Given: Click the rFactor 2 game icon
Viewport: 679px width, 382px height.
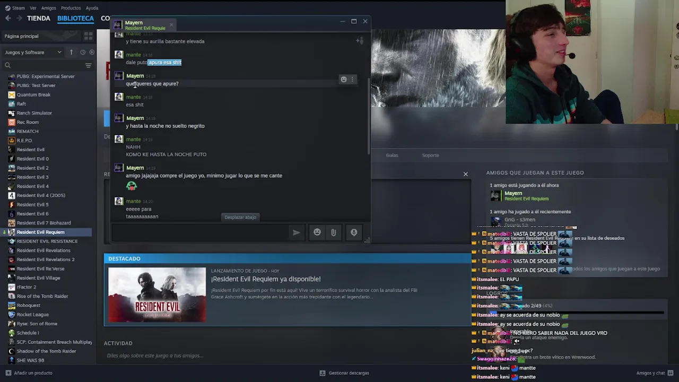Looking at the screenshot, I should 12,287.
